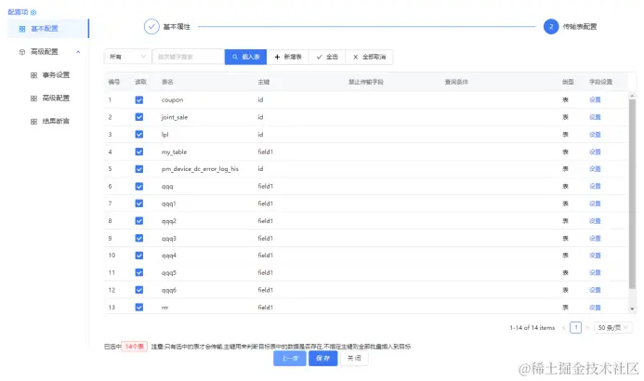Toggle the my_table row checkbox
This screenshot has width=644, height=381.
pos(139,151)
